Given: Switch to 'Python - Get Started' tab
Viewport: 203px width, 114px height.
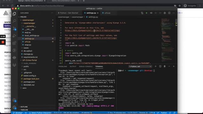Looking at the screenshot, I should pyautogui.click(x=69, y=13).
